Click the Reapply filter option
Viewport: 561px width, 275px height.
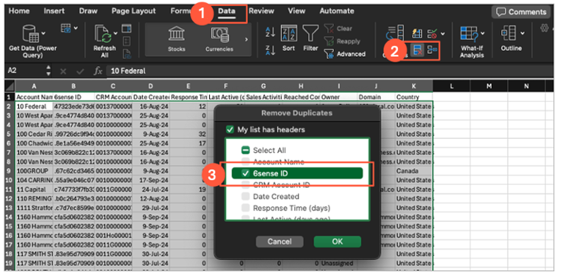[x=342, y=41]
